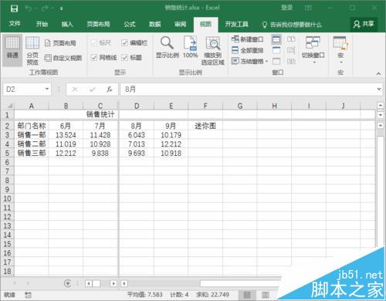Click vertical scrollbar up arrow of the top pane
The image size is (386, 301).
[x=381, y=106]
